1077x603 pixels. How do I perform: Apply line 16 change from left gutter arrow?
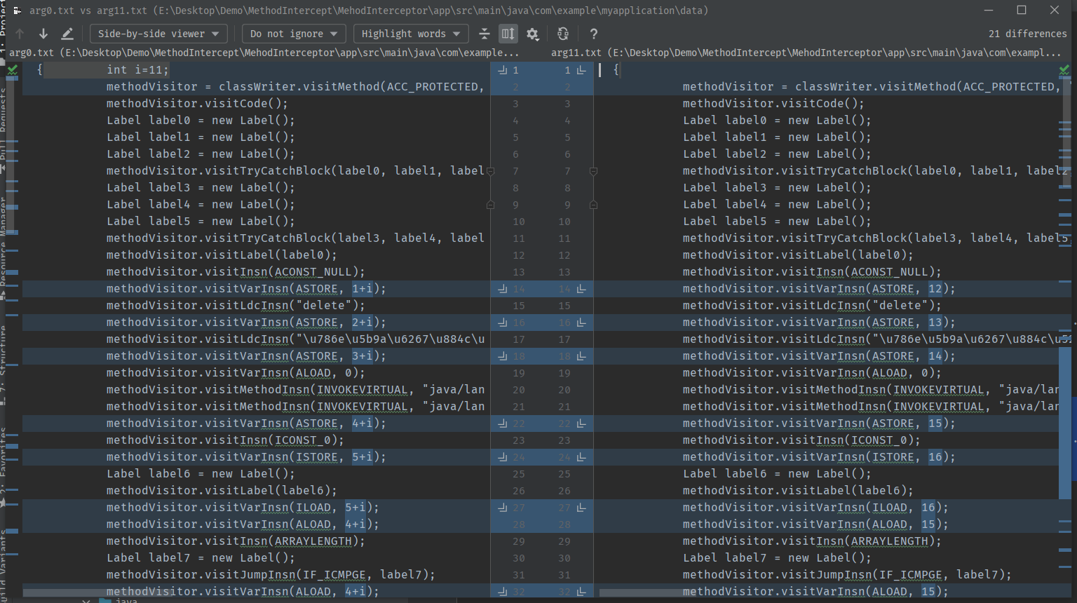point(502,323)
